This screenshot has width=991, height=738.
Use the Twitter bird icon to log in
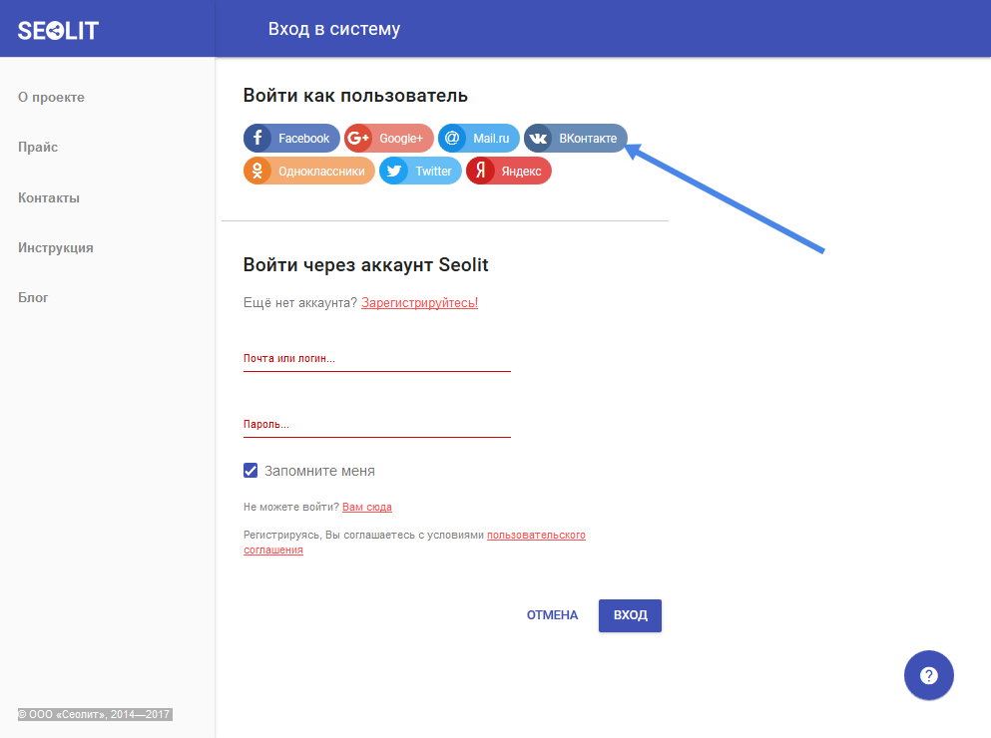[394, 172]
